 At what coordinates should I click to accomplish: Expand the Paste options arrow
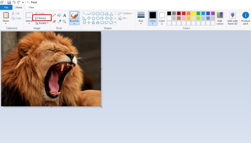tap(6, 24)
